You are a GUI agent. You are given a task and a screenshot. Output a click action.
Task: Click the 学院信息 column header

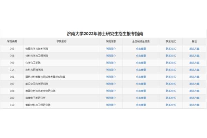[x=111, y=41]
